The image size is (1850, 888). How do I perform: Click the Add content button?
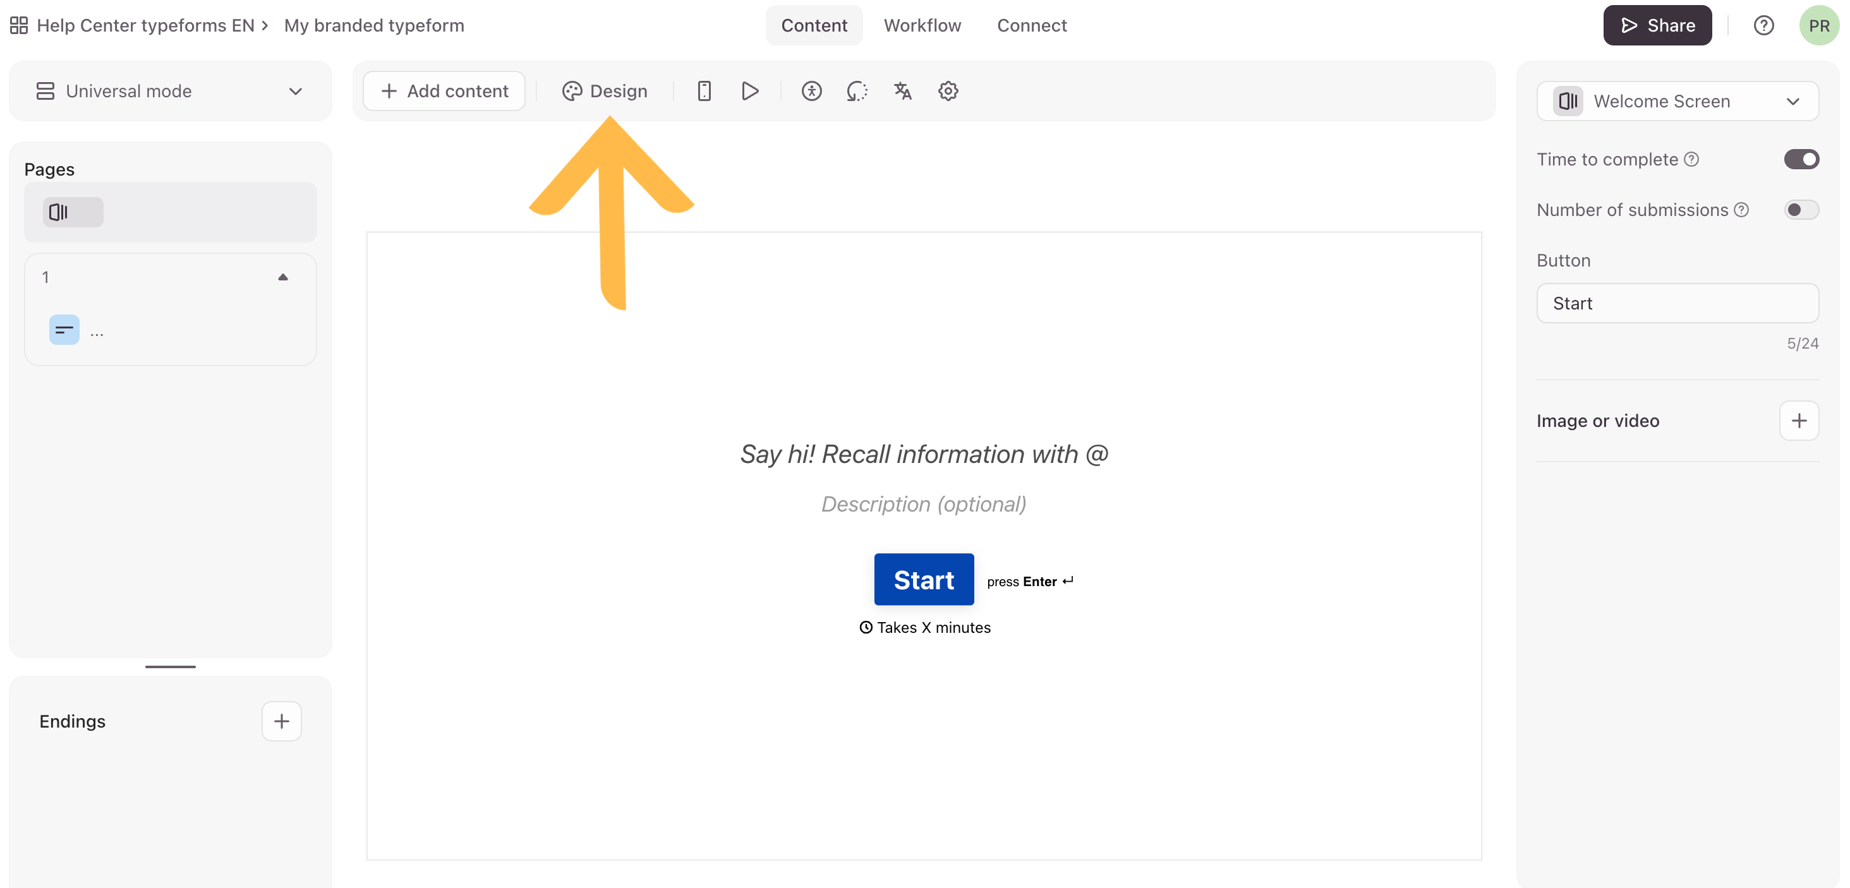click(x=445, y=91)
